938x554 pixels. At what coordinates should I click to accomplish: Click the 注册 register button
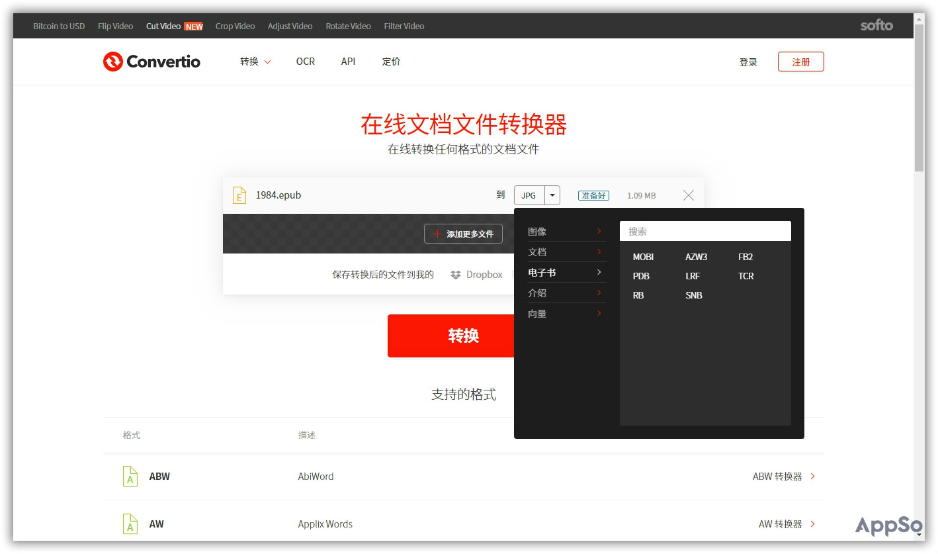pos(800,61)
